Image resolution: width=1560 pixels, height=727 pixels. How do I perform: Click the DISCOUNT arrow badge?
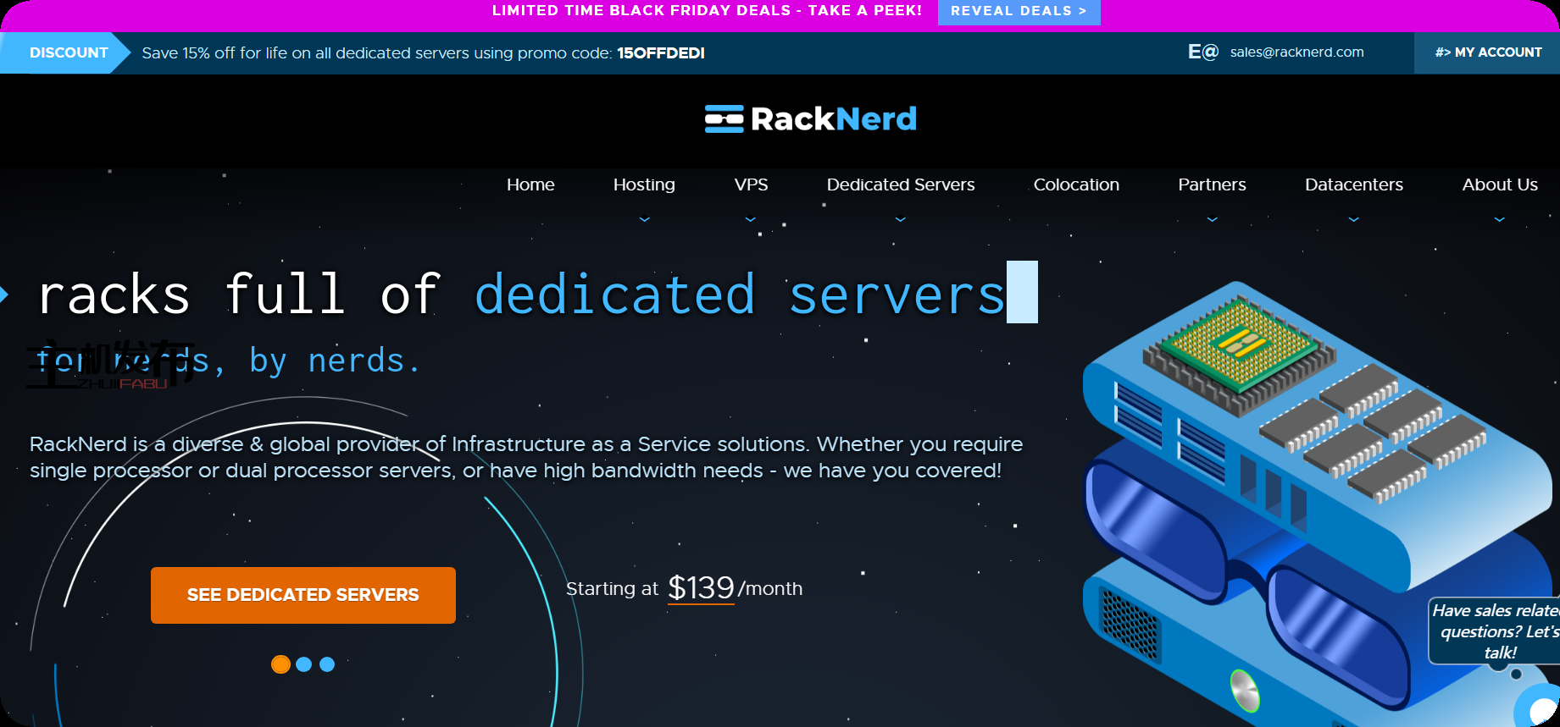pyautogui.click(x=66, y=52)
